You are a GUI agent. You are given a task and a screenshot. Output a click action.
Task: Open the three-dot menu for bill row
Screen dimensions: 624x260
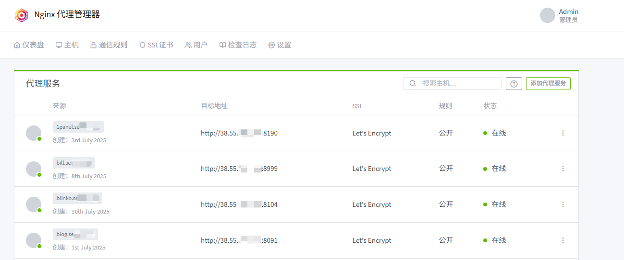[563, 169]
